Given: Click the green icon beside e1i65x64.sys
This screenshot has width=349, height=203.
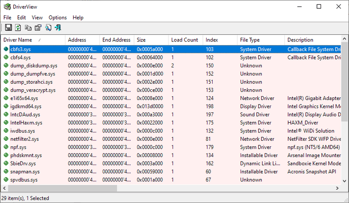Looking at the screenshot, I should click(x=6, y=98).
